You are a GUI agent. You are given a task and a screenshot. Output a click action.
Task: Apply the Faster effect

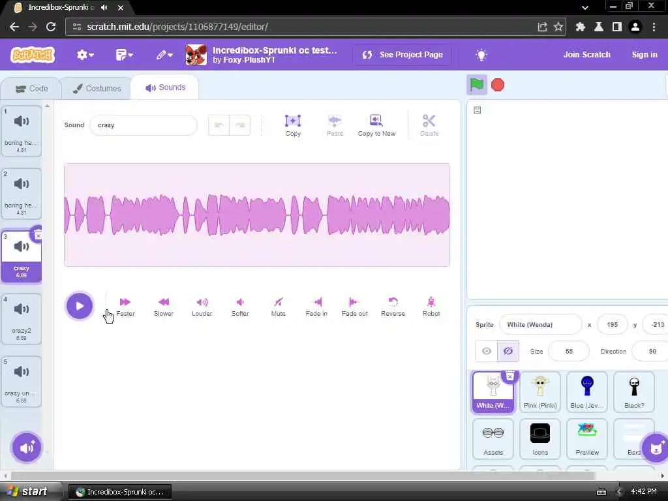(x=125, y=307)
